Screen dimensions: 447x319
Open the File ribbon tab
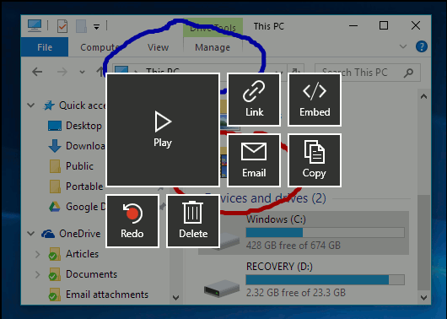(45, 47)
